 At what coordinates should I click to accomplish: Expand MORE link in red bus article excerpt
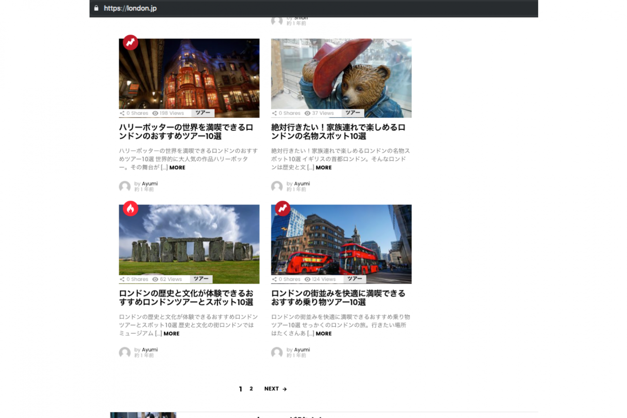click(x=324, y=334)
